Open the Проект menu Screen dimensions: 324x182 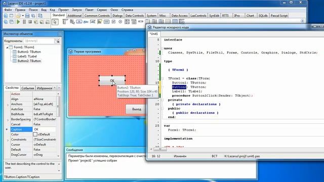pos(63,10)
